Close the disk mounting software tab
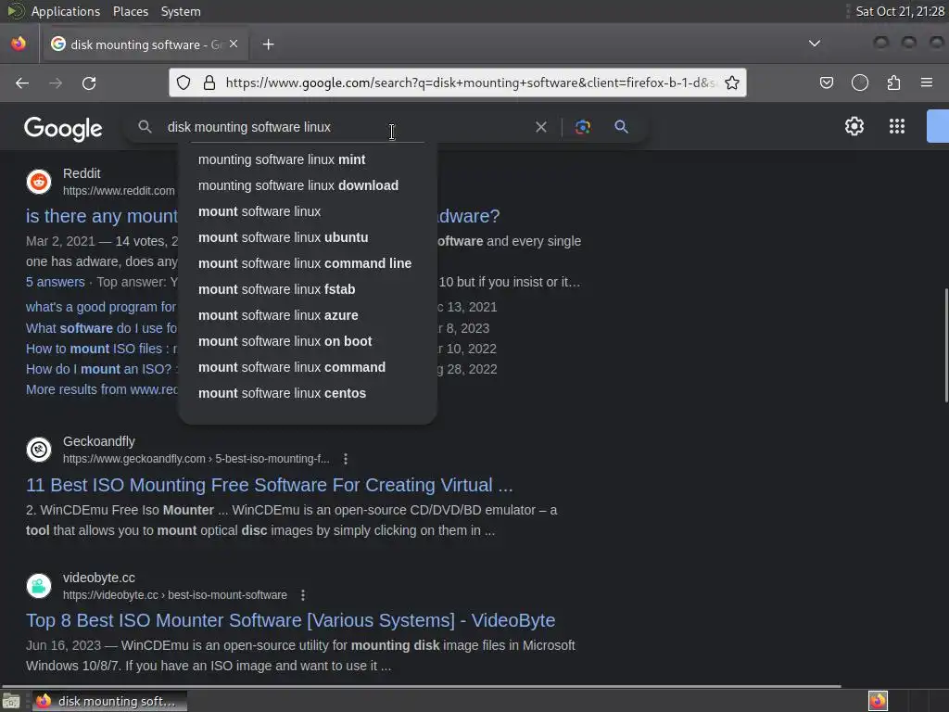949x712 pixels. tap(234, 44)
